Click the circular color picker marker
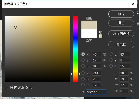This screenshot has height=99, width=139. 16,27
